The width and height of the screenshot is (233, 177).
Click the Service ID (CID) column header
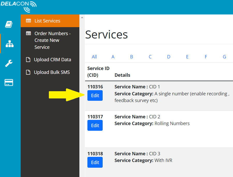98,72
